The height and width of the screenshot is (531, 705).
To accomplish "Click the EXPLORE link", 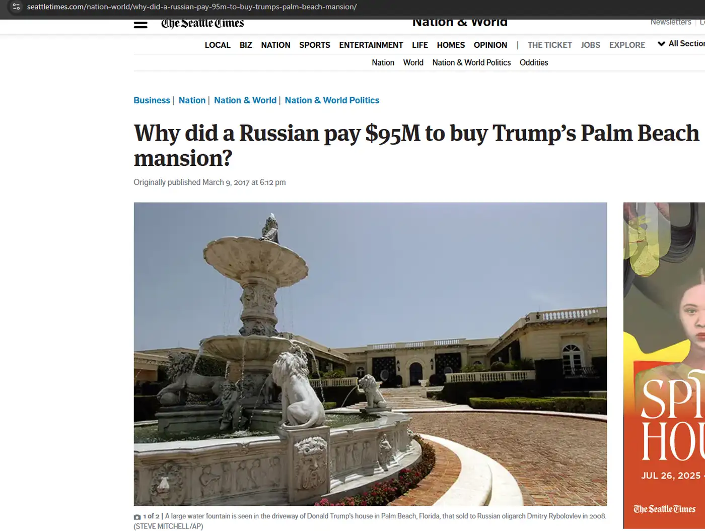I will (x=627, y=45).
